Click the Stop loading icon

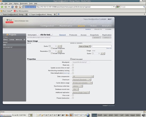coord(16,7)
